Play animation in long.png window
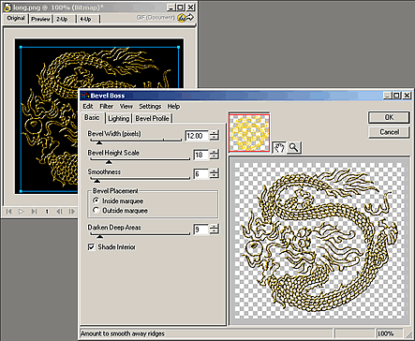Image resolution: width=415 pixels, height=341 pixels. coord(22,212)
